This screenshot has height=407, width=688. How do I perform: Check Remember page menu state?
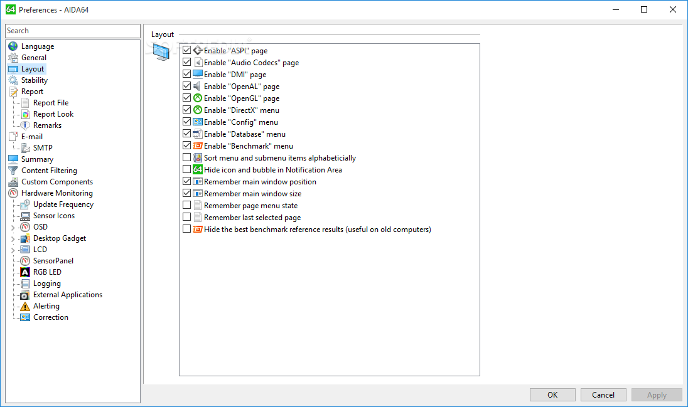coord(187,205)
